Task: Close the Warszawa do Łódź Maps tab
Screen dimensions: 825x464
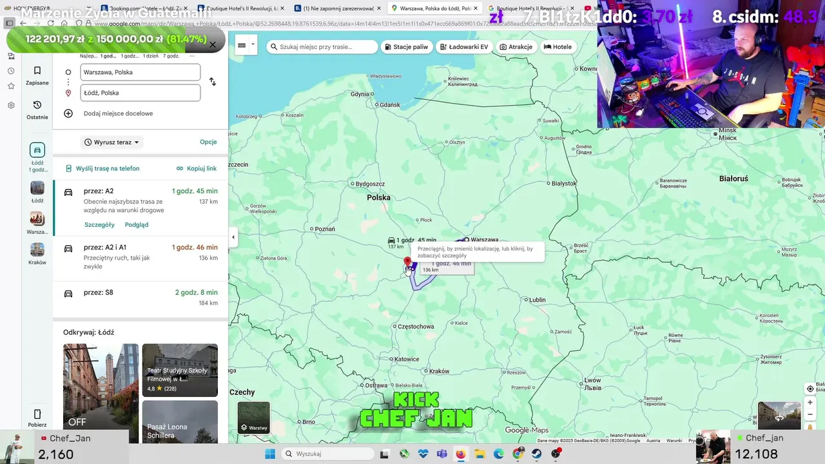Action: [476, 8]
